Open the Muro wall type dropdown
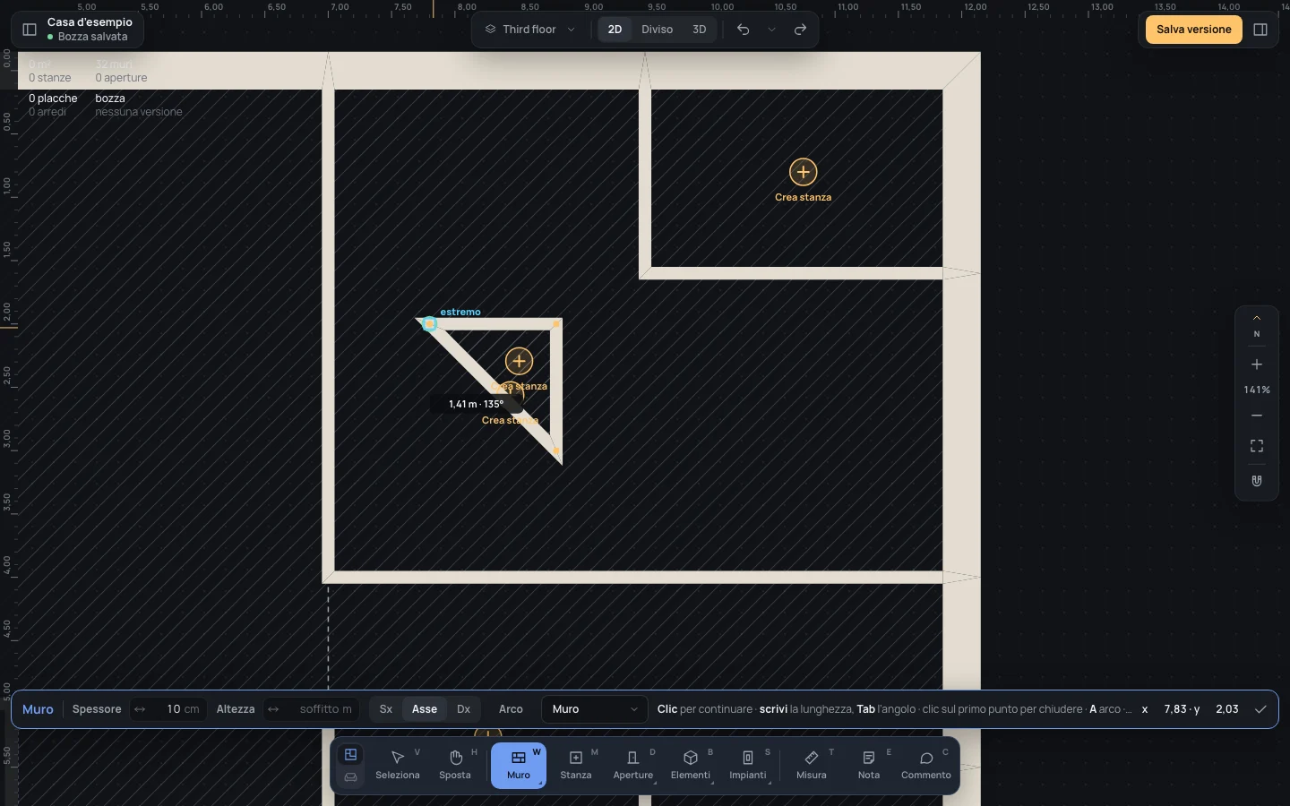Image resolution: width=1290 pixels, height=806 pixels. (595, 709)
